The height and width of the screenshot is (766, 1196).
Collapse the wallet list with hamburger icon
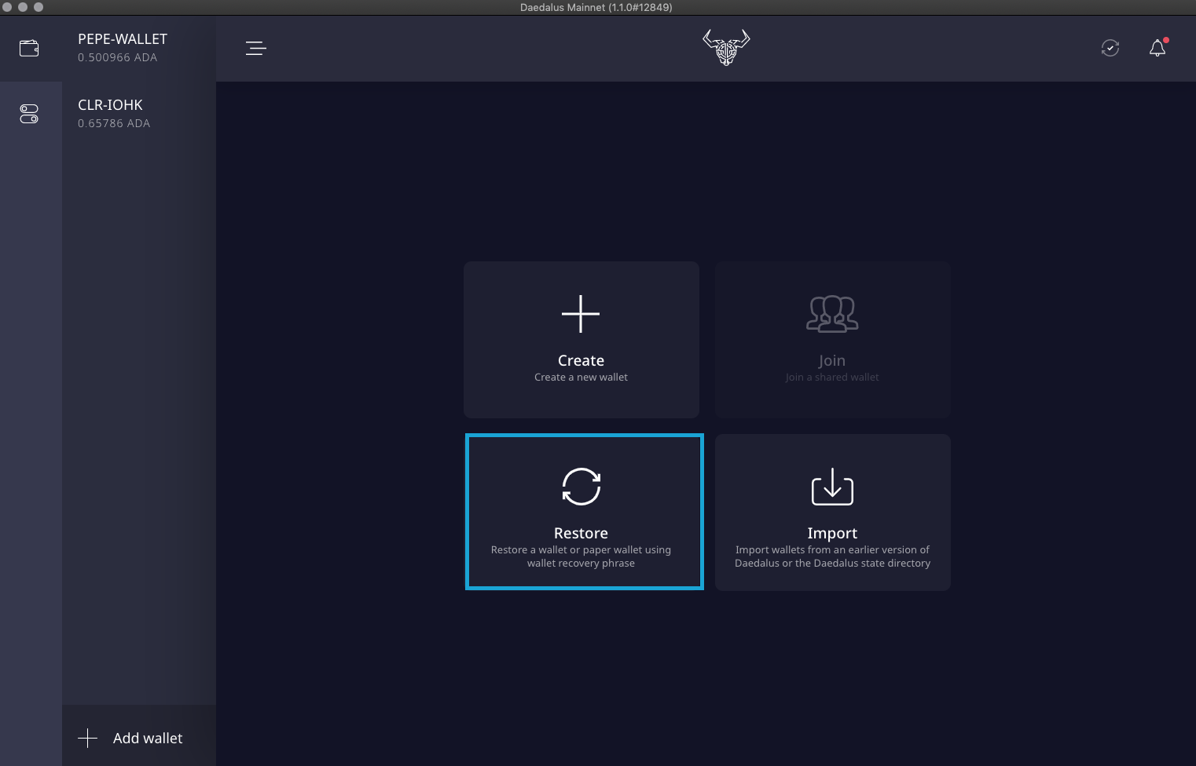tap(256, 49)
